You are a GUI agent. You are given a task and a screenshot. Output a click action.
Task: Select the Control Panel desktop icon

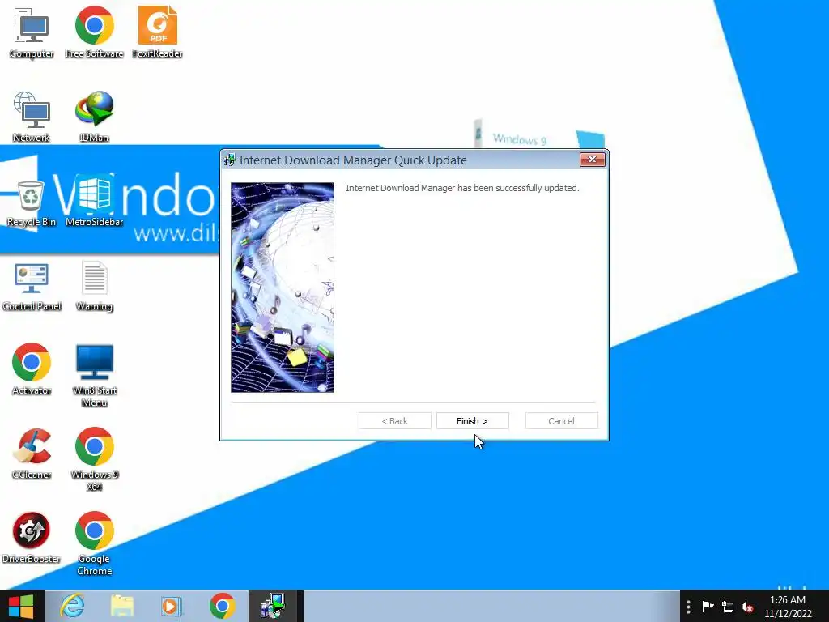pos(32,286)
